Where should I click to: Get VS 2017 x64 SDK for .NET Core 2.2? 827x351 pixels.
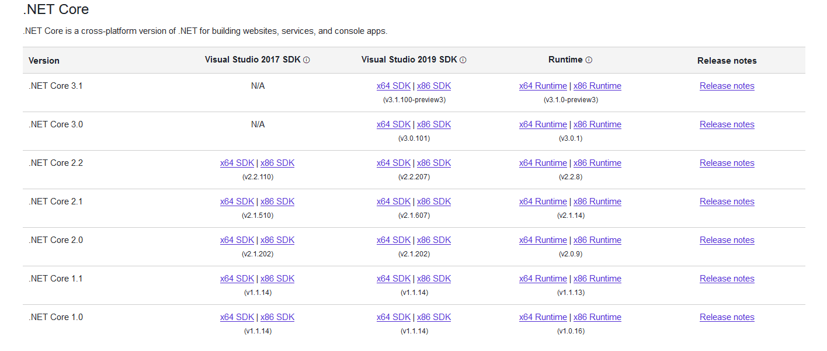[237, 163]
